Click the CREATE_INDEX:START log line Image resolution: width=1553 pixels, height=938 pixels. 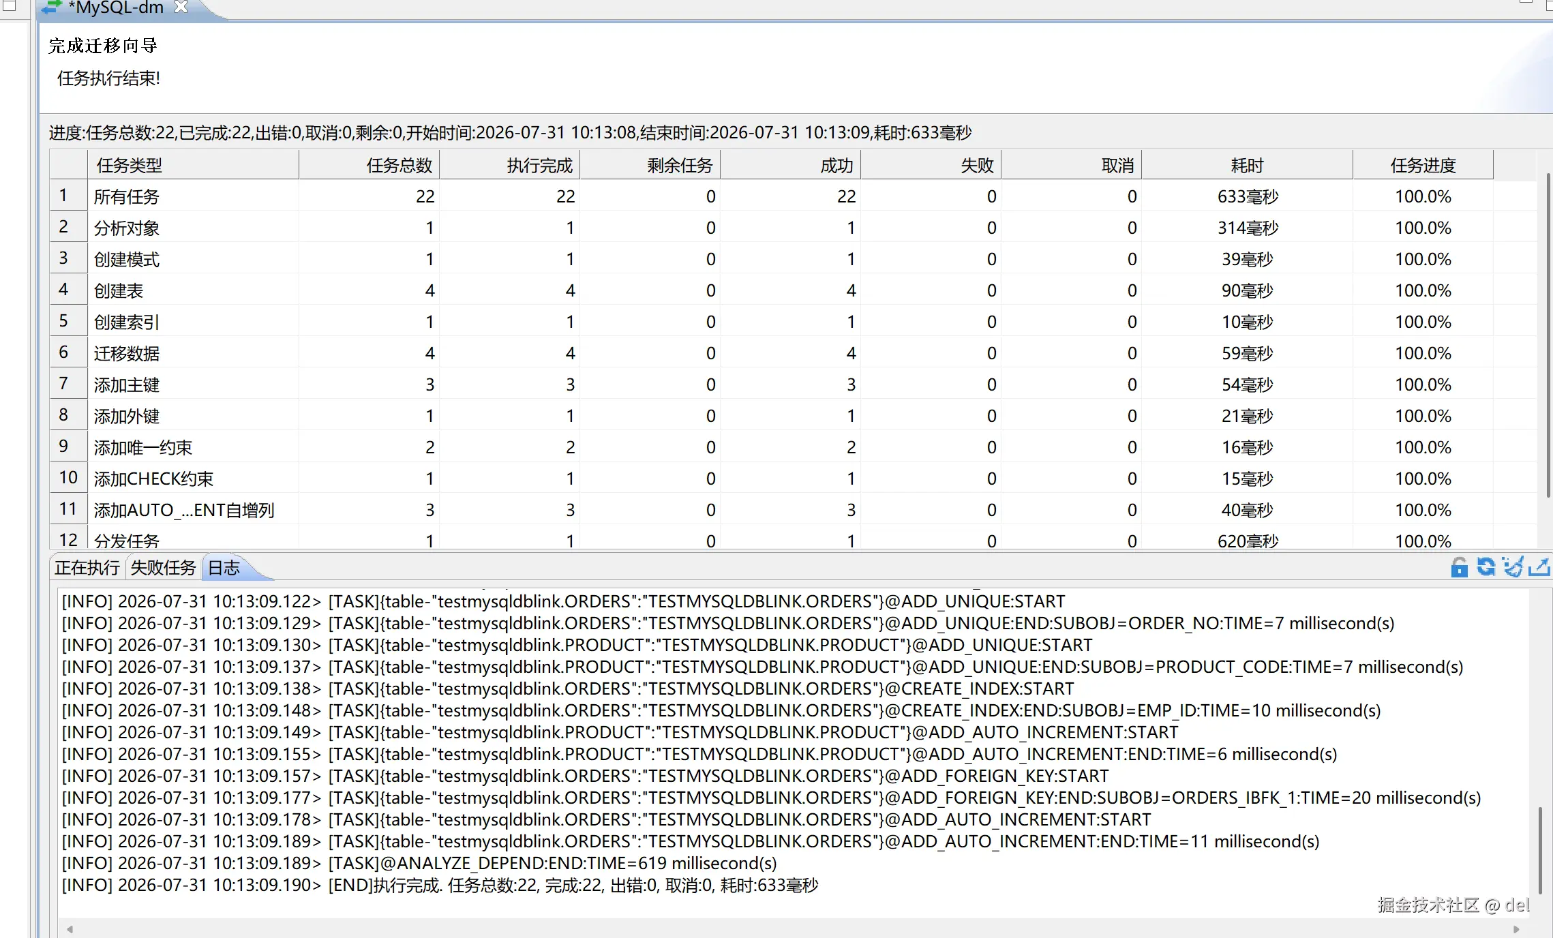tap(567, 689)
